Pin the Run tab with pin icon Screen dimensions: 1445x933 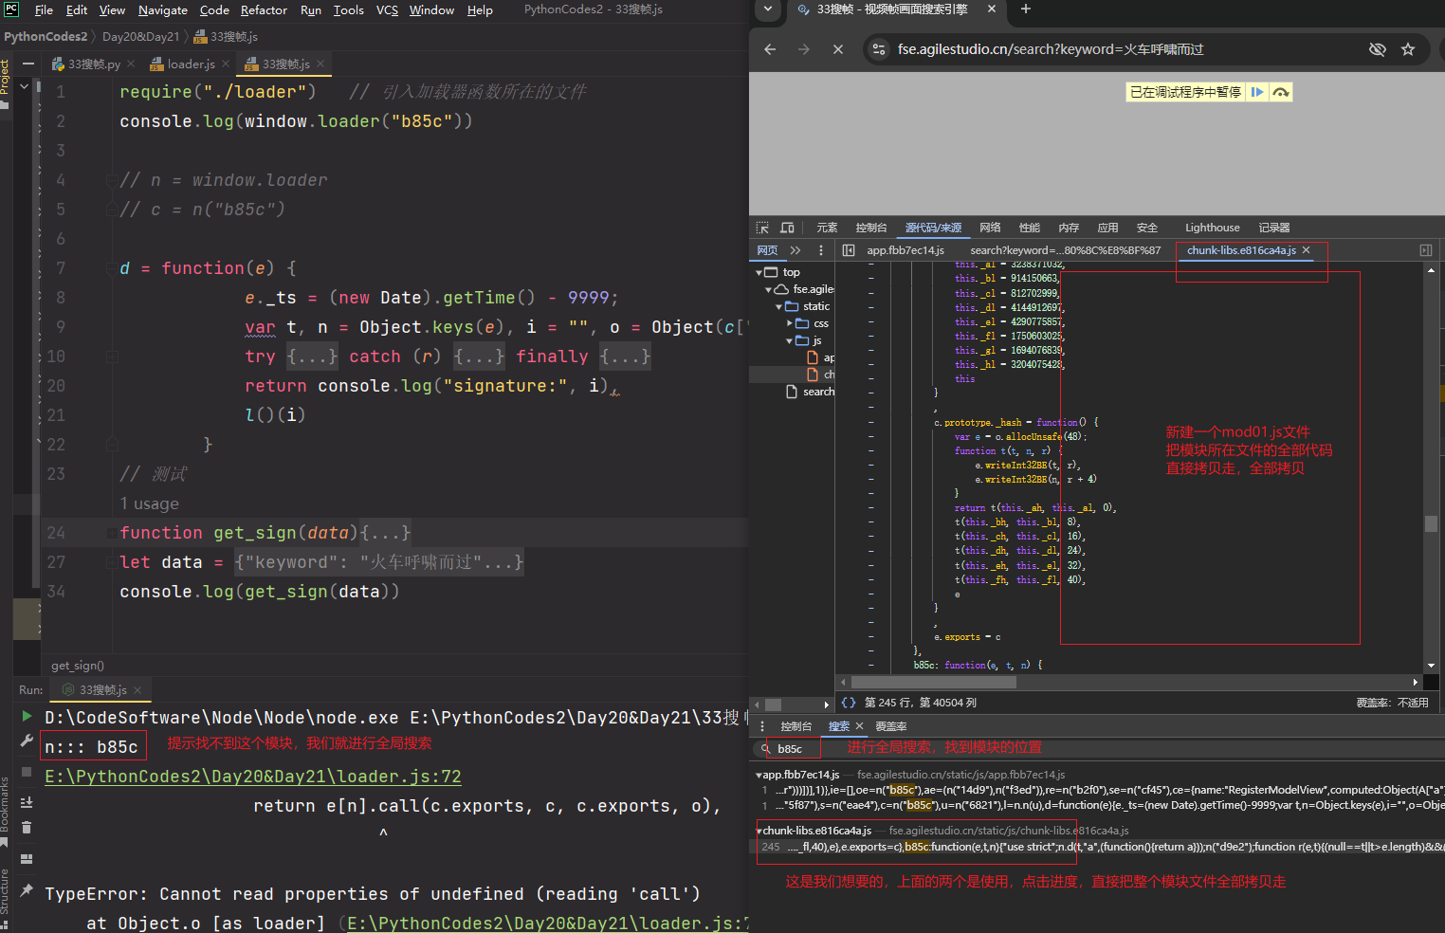coord(27,890)
